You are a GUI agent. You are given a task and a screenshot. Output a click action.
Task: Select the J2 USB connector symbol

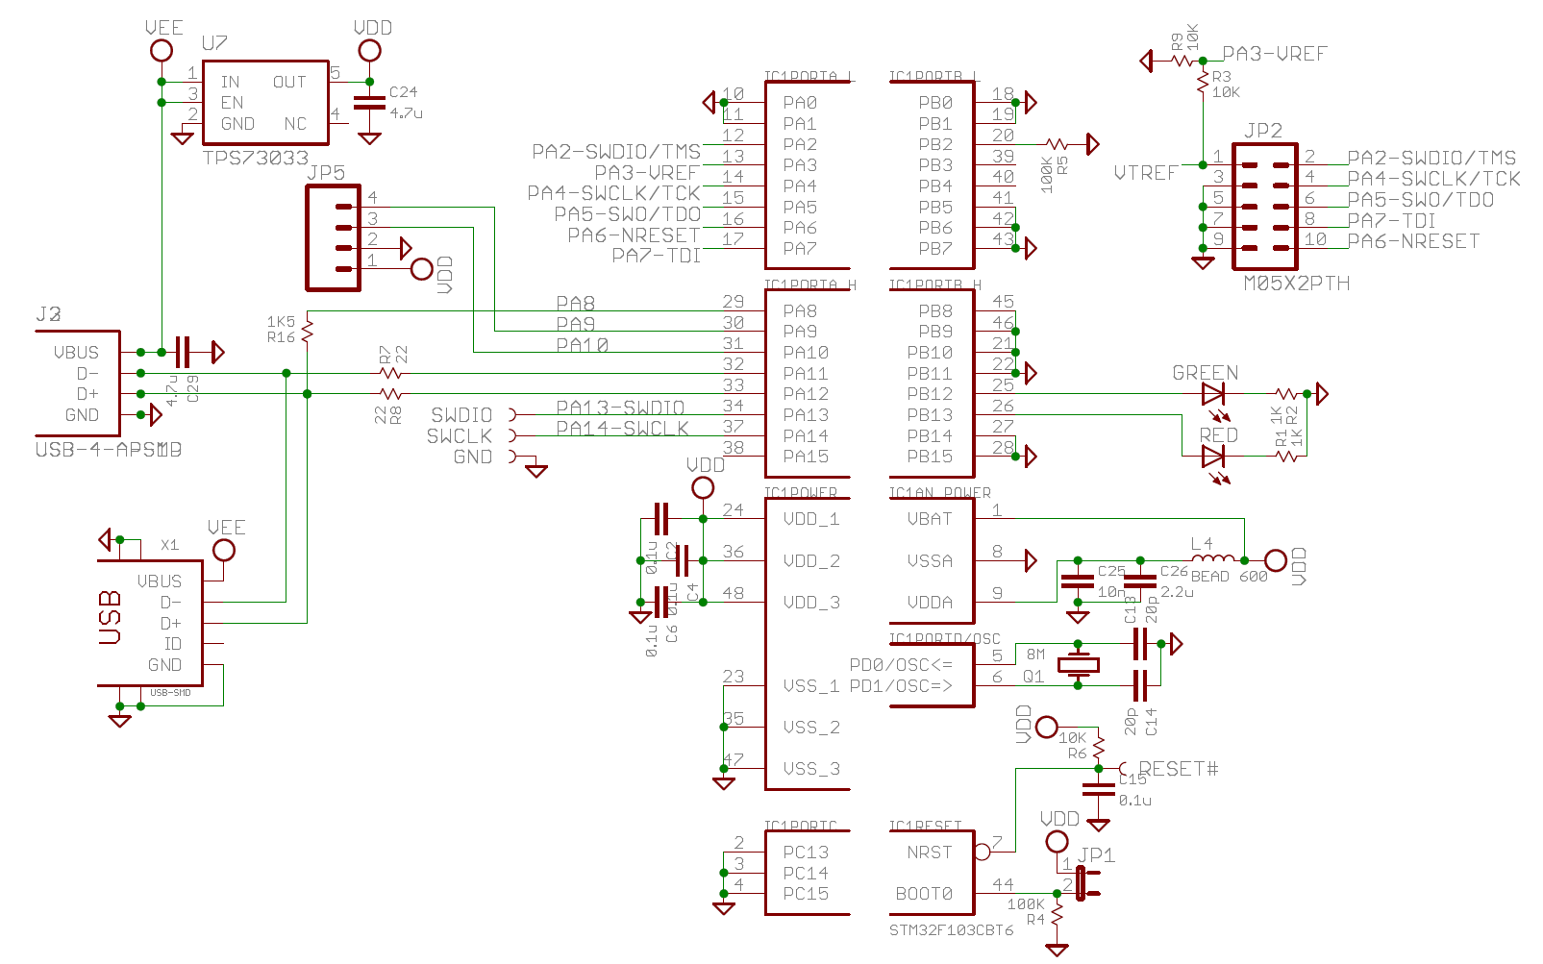[x=78, y=383]
